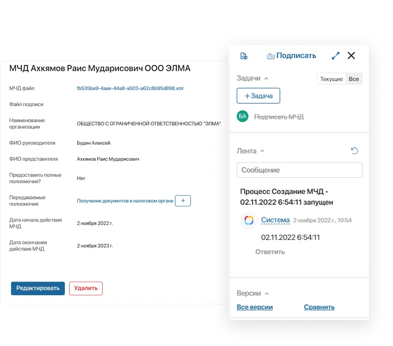Screen dimensions: 393x346
Task: Add a new task with +Задача
Action: 258,96
